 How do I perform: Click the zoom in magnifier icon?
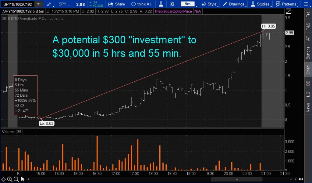(x=9, y=179)
